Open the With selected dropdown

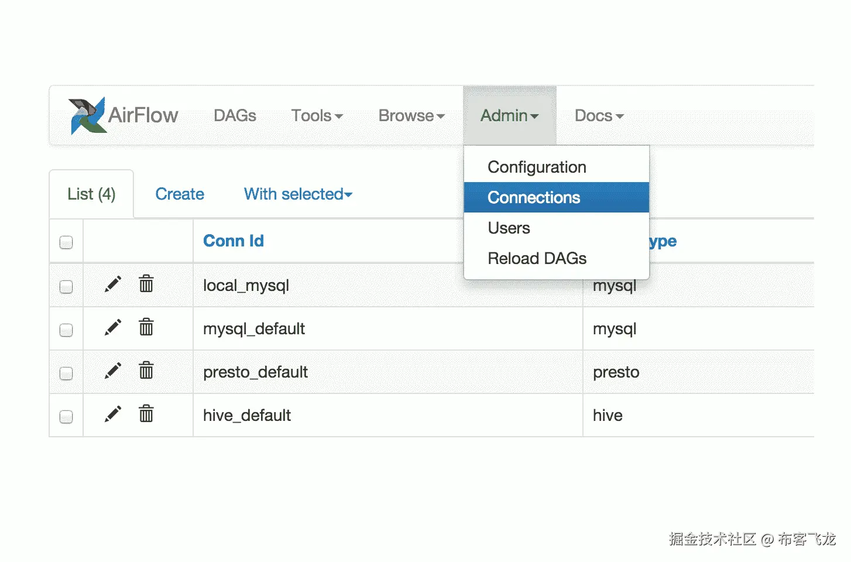pyautogui.click(x=298, y=194)
